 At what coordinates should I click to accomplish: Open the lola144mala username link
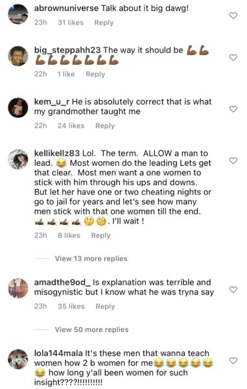[58, 353]
